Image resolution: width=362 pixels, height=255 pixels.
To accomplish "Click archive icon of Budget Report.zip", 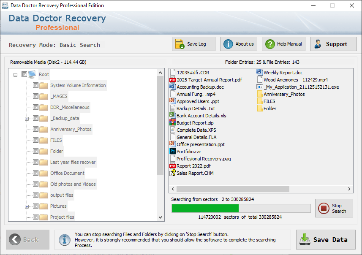I will point(172,122).
